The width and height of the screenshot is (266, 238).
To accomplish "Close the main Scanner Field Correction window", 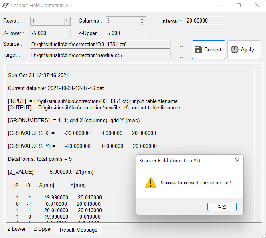I will 257,5.
